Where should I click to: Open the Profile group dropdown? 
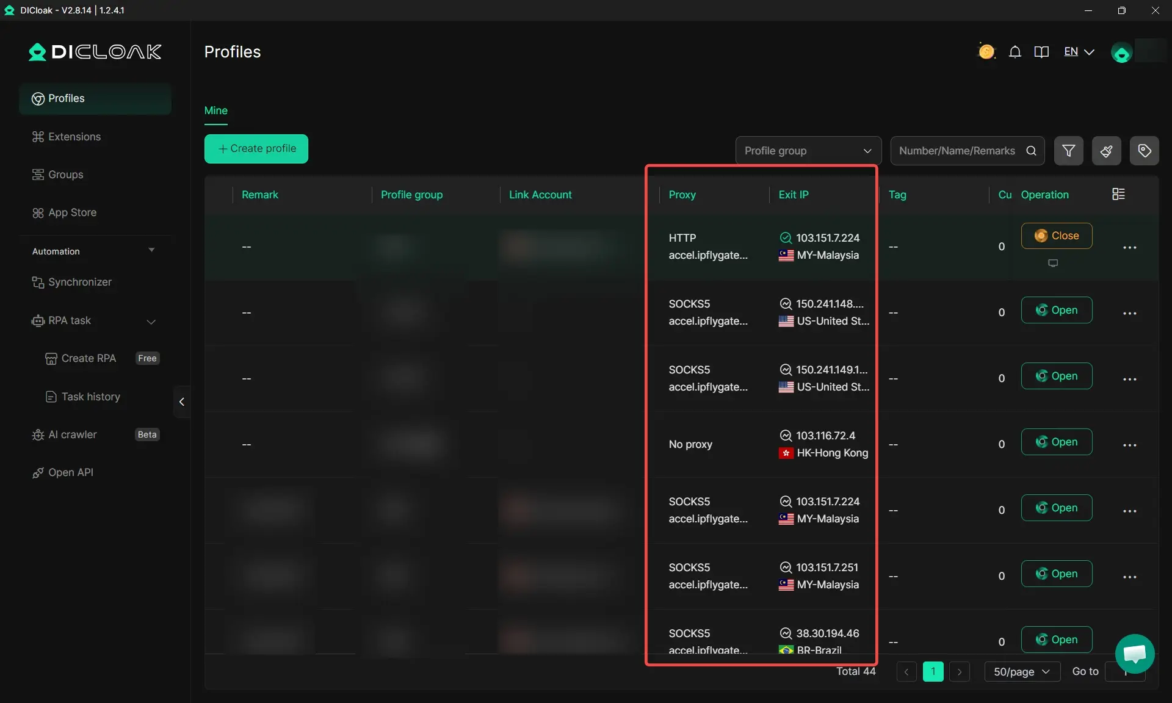pyautogui.click(x=808, y=151)
